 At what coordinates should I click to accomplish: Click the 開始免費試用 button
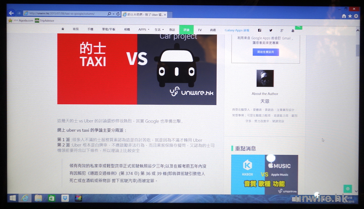pyautogui.click(x=266, y=52)
